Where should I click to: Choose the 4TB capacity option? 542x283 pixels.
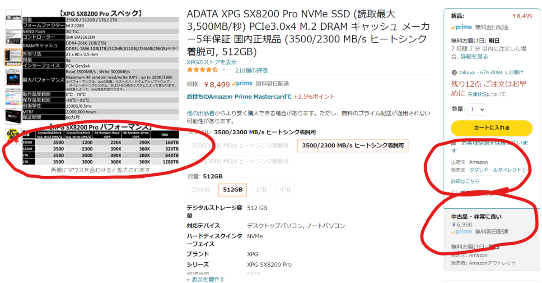click(285, 190)
